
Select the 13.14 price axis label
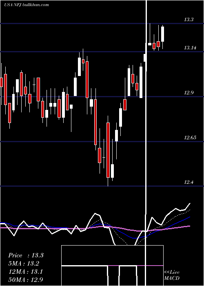190,48
